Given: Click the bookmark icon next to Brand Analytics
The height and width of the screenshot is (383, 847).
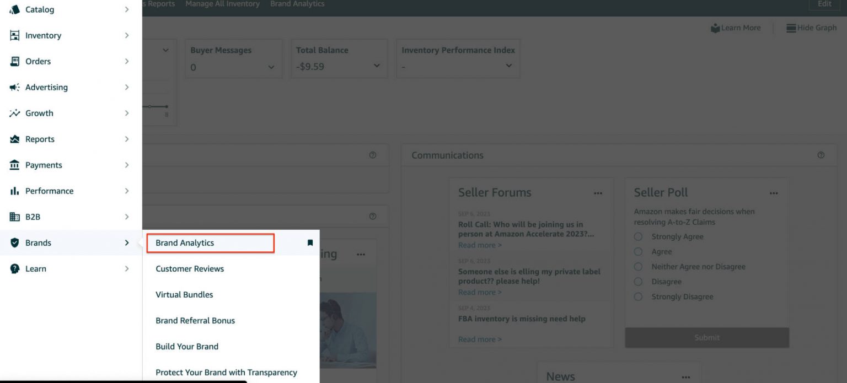Looking at the screenshot, I should tap(309, 242).
